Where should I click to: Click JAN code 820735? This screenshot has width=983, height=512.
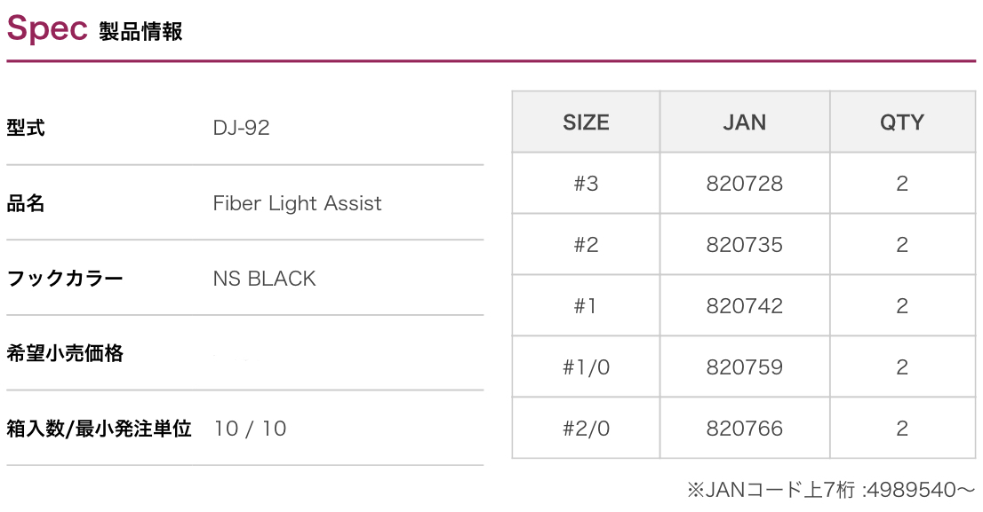[x=744, y=245]
